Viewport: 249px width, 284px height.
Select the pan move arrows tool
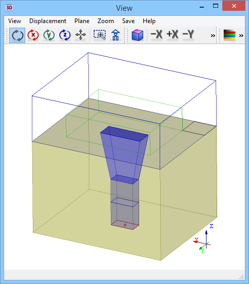click(x=81, y=35)
